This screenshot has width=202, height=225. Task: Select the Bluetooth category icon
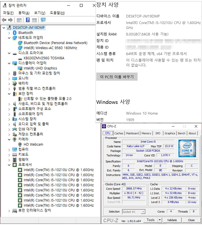15,33
